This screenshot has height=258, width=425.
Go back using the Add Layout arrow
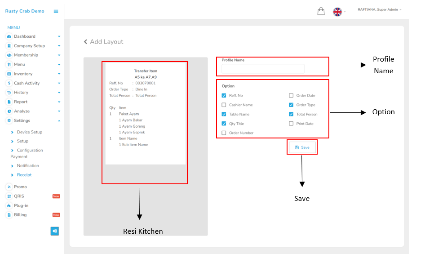click(x=86, y=42)
